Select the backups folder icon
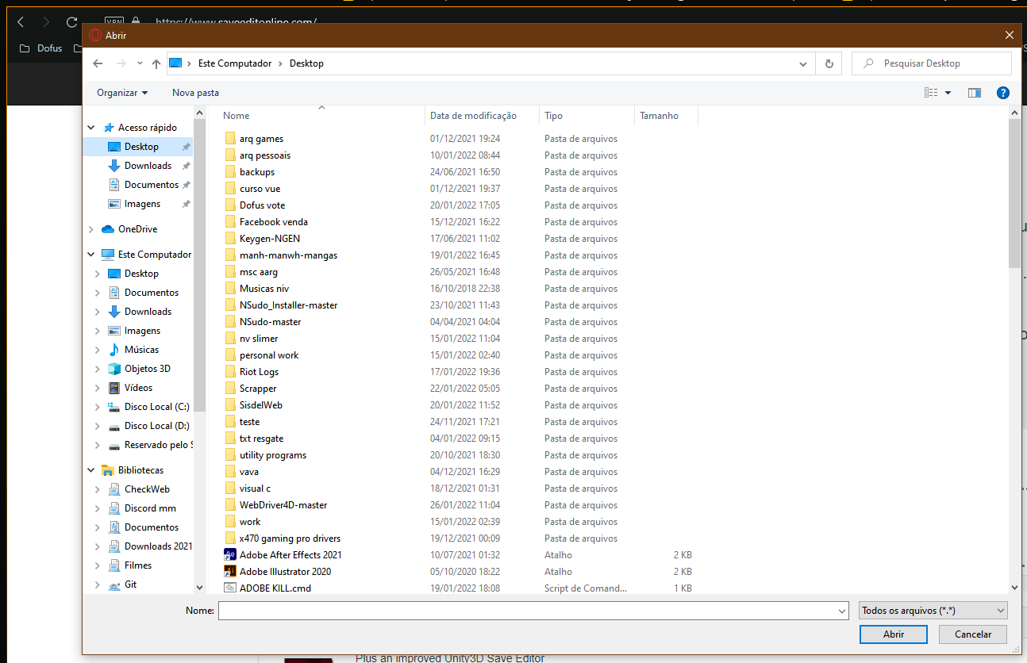This screenshot has width=1027, height=663. click(230, 172)
